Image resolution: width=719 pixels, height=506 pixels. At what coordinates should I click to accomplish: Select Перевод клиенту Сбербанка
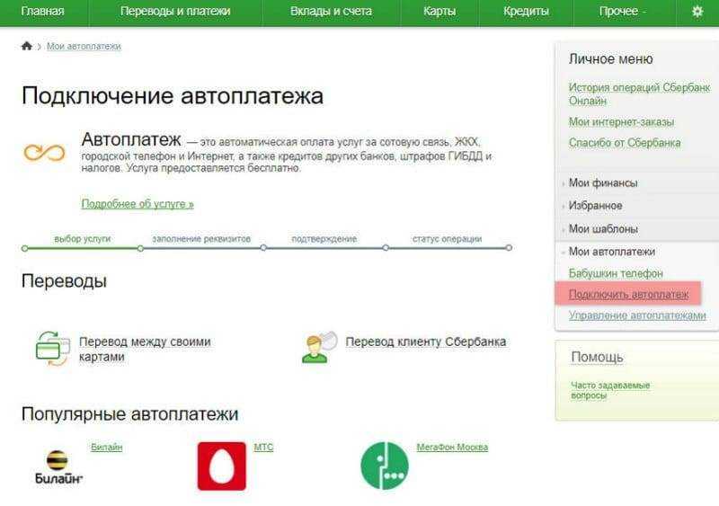coord(425,342)
